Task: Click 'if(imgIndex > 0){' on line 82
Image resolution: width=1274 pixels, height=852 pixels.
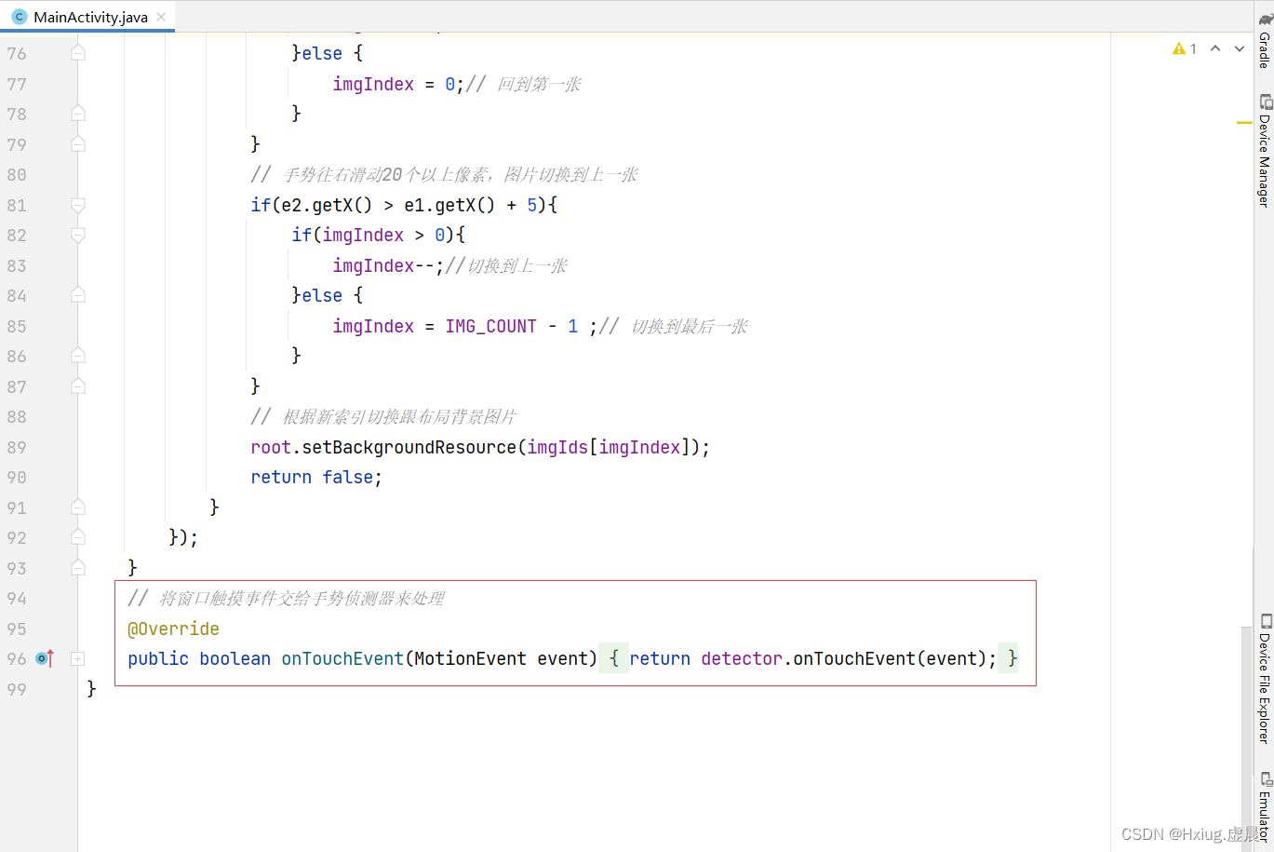Action: tap(378, 235)
